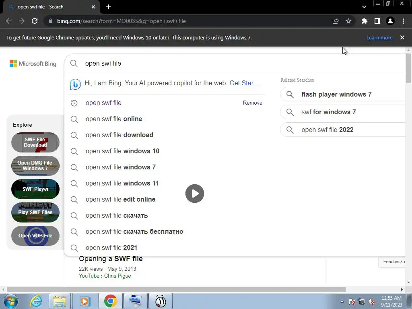Toggle the Chrome side panel icon
412x309 pixels.
[x=377, y=21]
